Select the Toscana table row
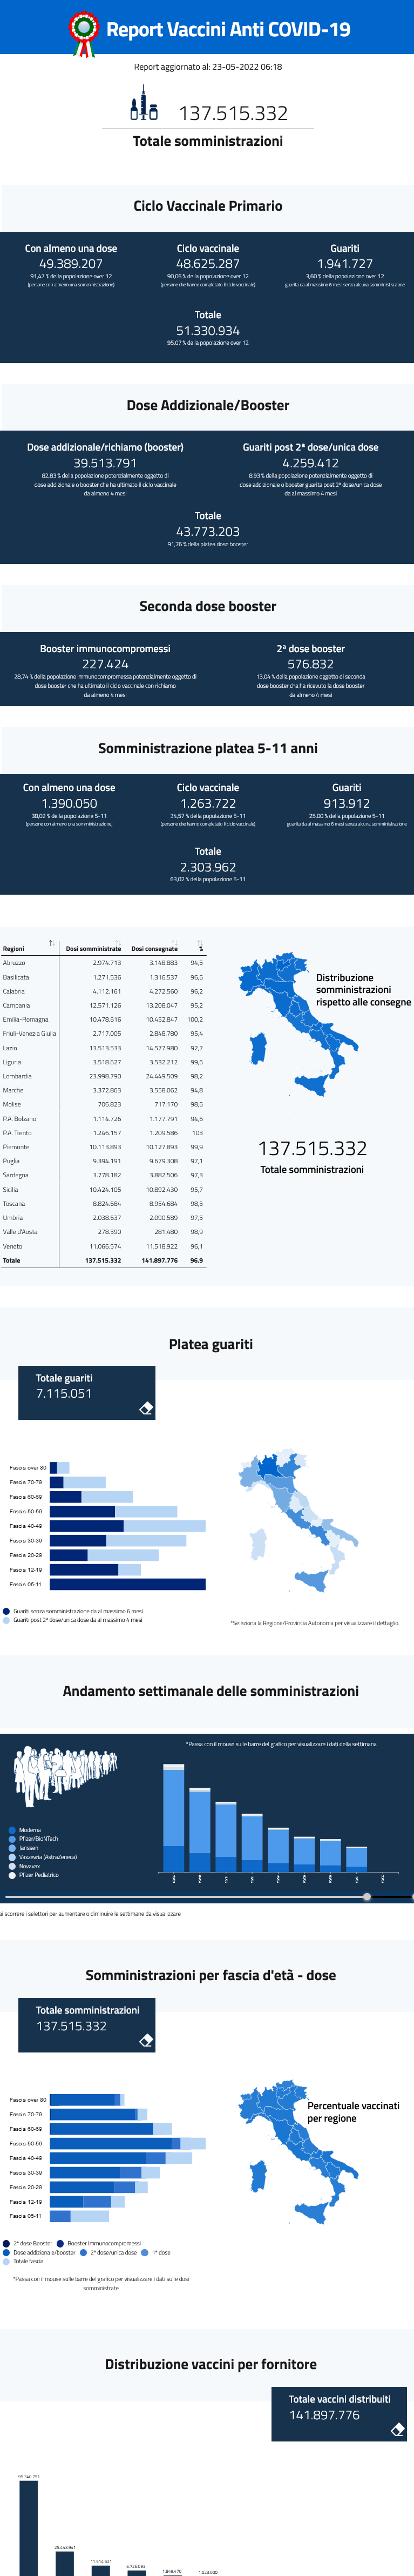Viewport: 414px width, 2576px height. pyautogui.click(x=103, y=1204)
